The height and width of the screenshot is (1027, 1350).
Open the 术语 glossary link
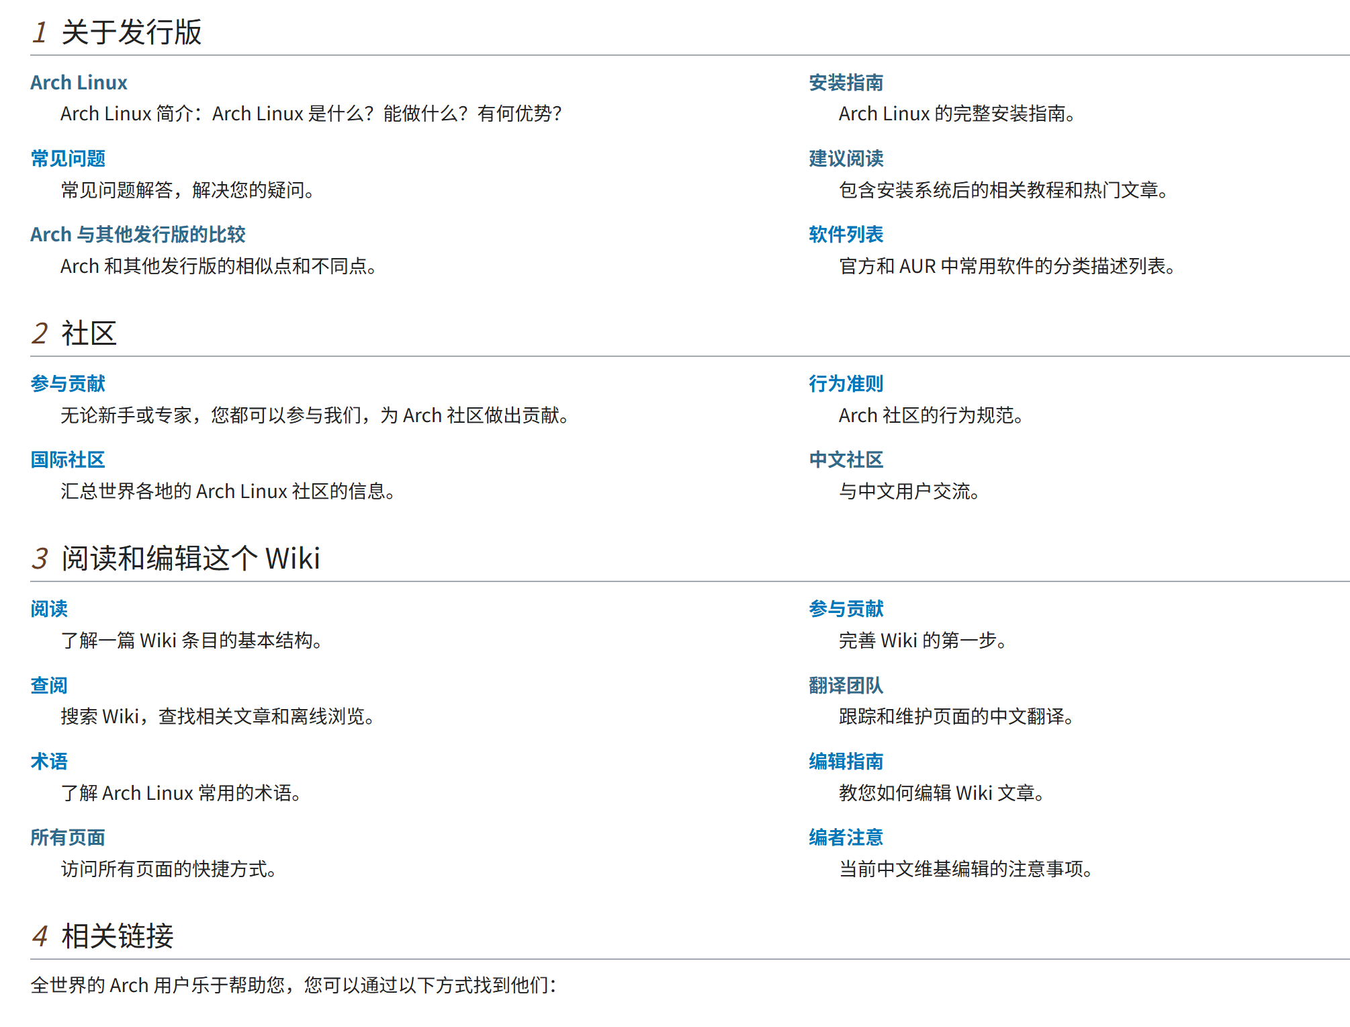(x=50, y=761)
